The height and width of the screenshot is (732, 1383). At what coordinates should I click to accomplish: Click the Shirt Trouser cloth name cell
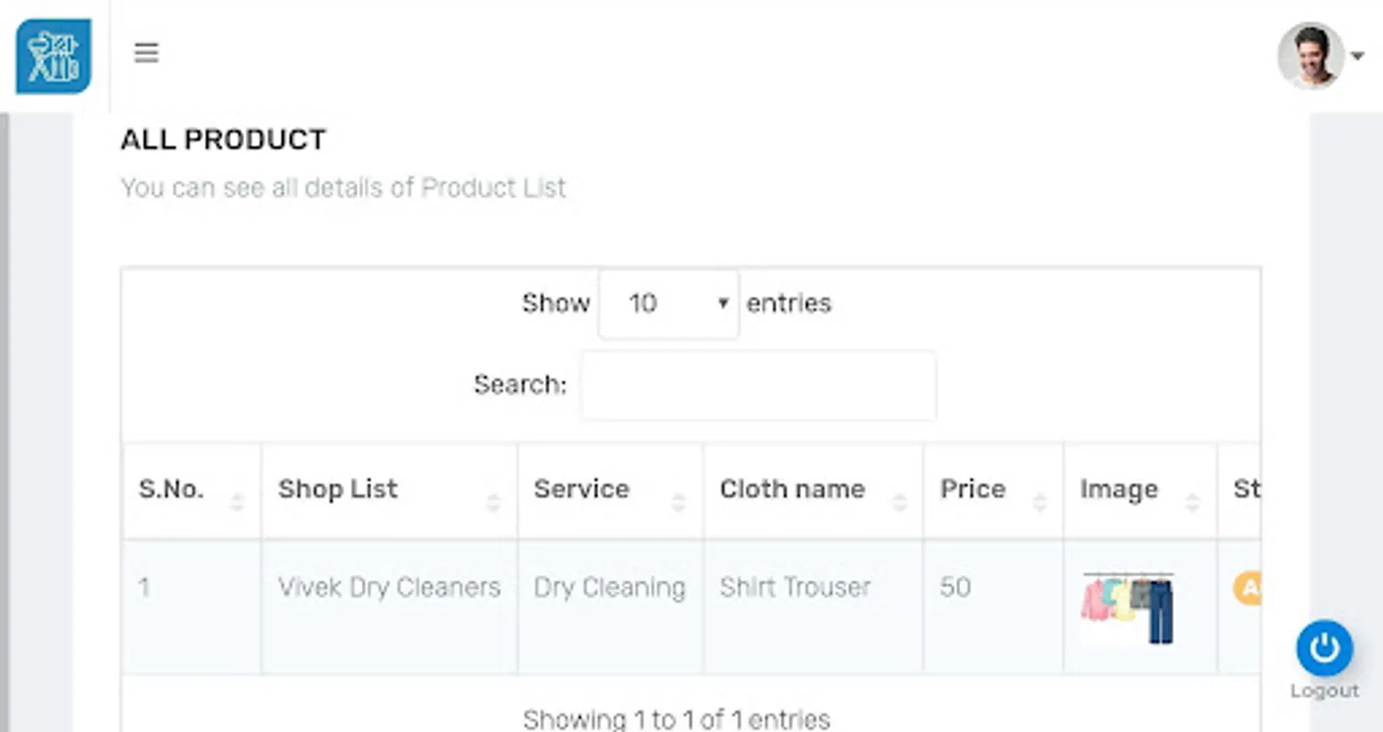pyautogui.click(x=795, y=587)
